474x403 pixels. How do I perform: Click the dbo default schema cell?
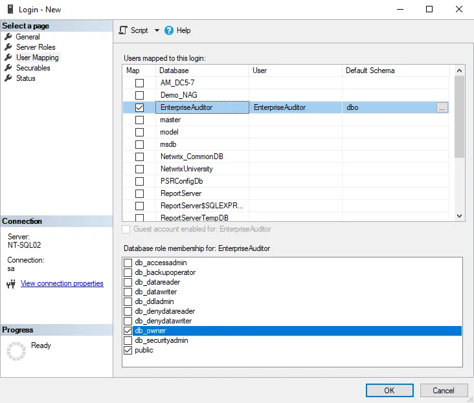[389, 107]
